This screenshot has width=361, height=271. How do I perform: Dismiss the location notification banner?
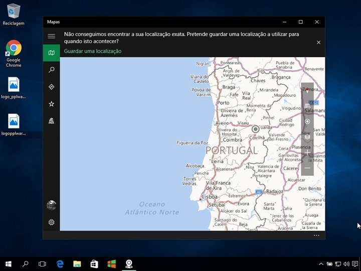coord(318,43)
